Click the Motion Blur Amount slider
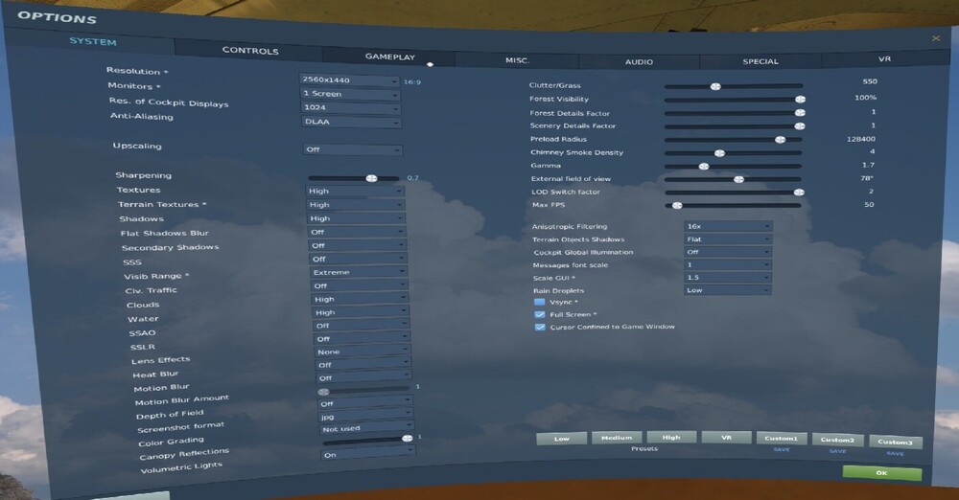959x500 pixels. [x=363, y=390]
